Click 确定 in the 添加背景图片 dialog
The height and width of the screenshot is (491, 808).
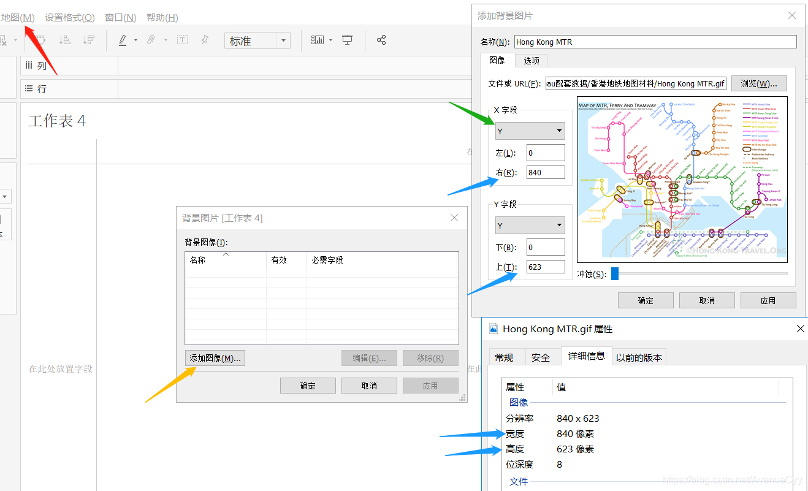tap(646, 300)
